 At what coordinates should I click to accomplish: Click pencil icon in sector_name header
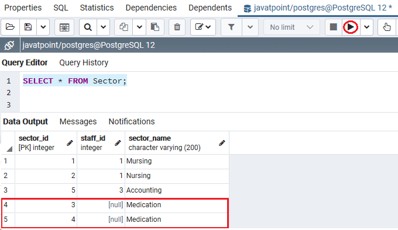pos(222,143)
